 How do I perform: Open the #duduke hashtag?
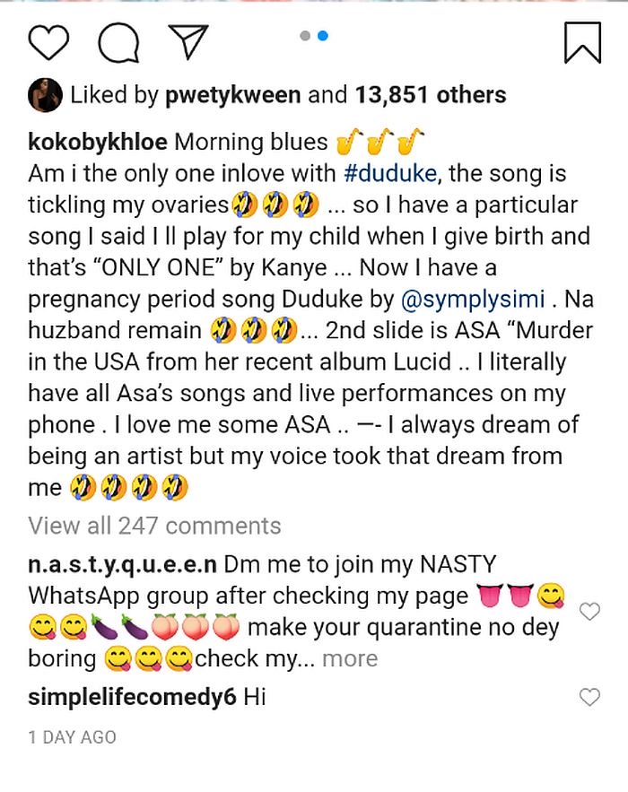(390, 174)
